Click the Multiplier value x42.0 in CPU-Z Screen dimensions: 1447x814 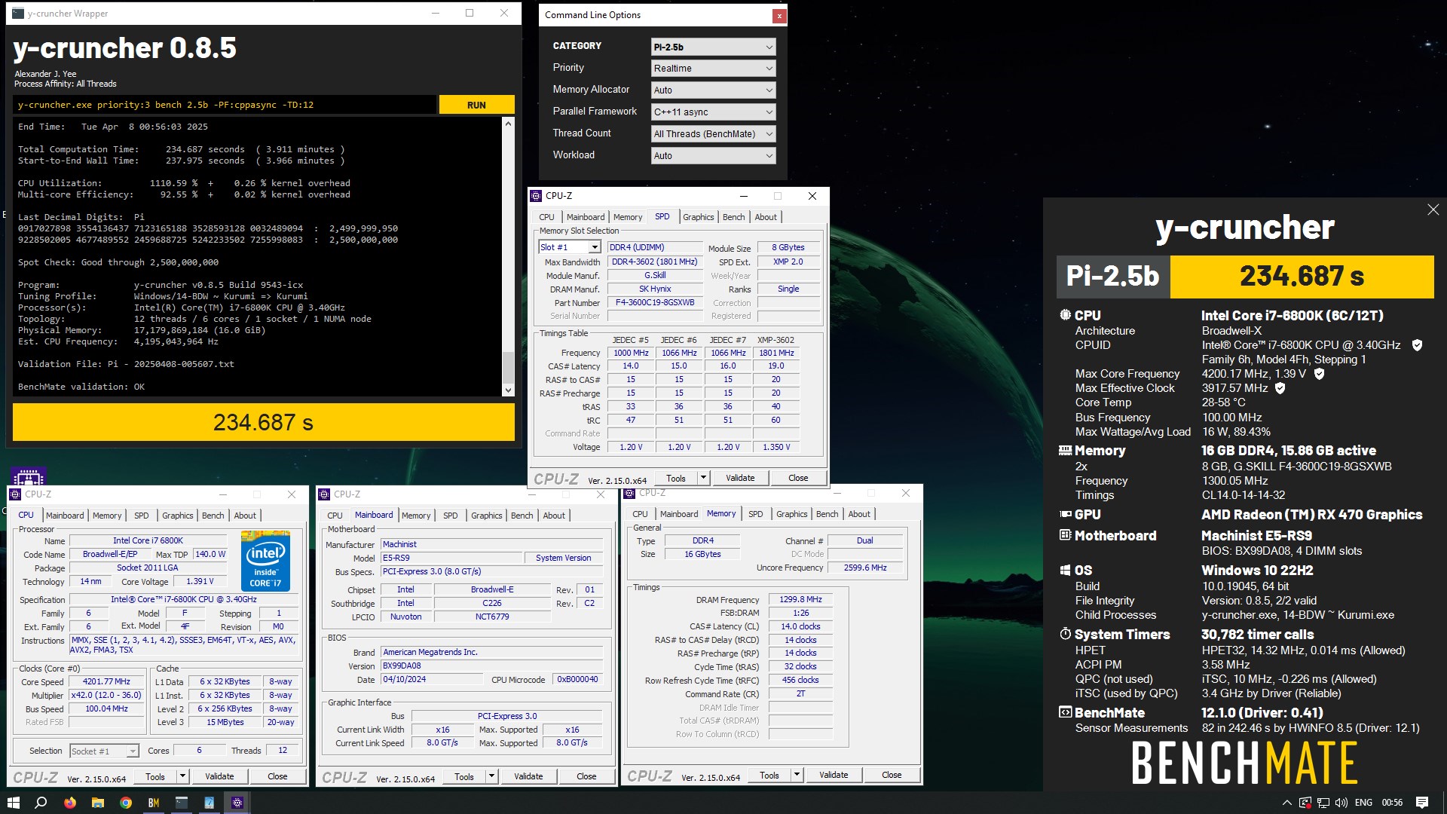(106, 695)
